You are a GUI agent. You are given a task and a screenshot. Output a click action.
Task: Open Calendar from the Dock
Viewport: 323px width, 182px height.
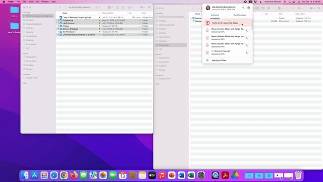click(123, 175)
